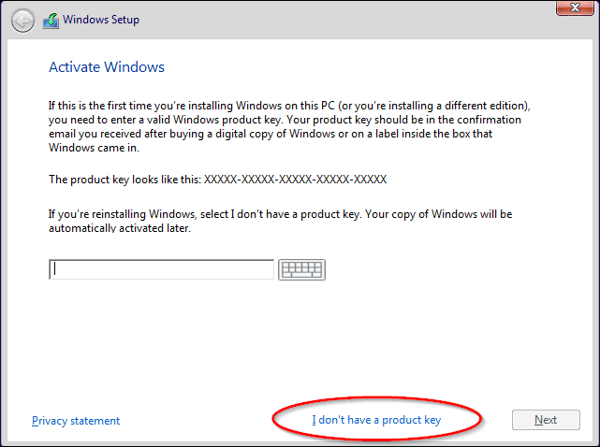Click the Windows Setup title text

point(101,20)
